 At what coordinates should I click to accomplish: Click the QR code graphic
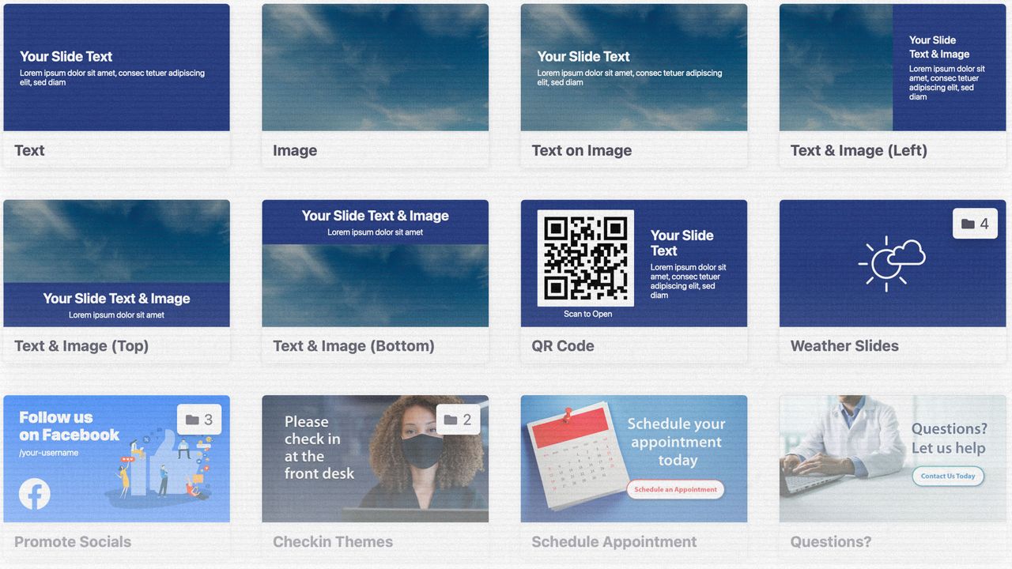586,258
